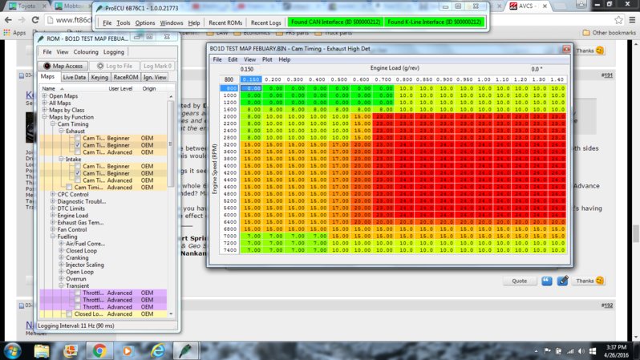Click the Quote button in the forum post
640x360 pixels.
coord(519,281)
